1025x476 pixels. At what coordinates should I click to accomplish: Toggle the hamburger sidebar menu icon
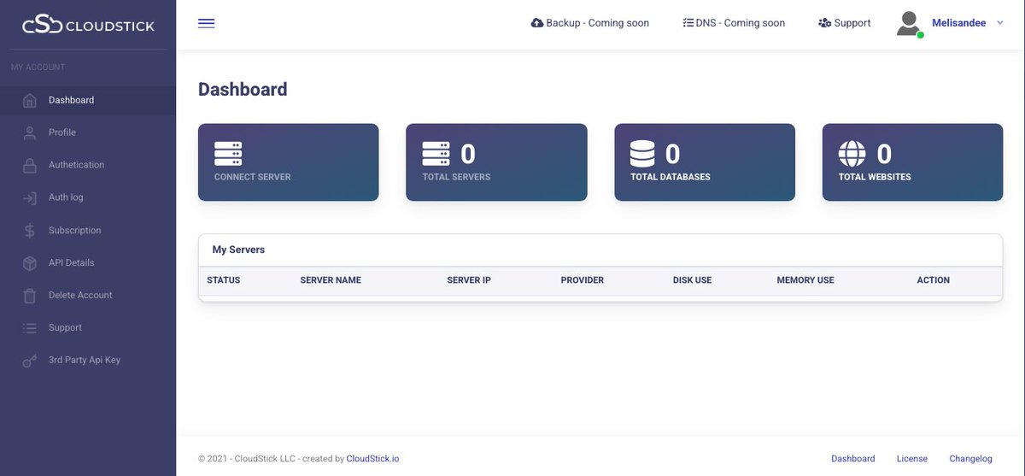(206, 23)
